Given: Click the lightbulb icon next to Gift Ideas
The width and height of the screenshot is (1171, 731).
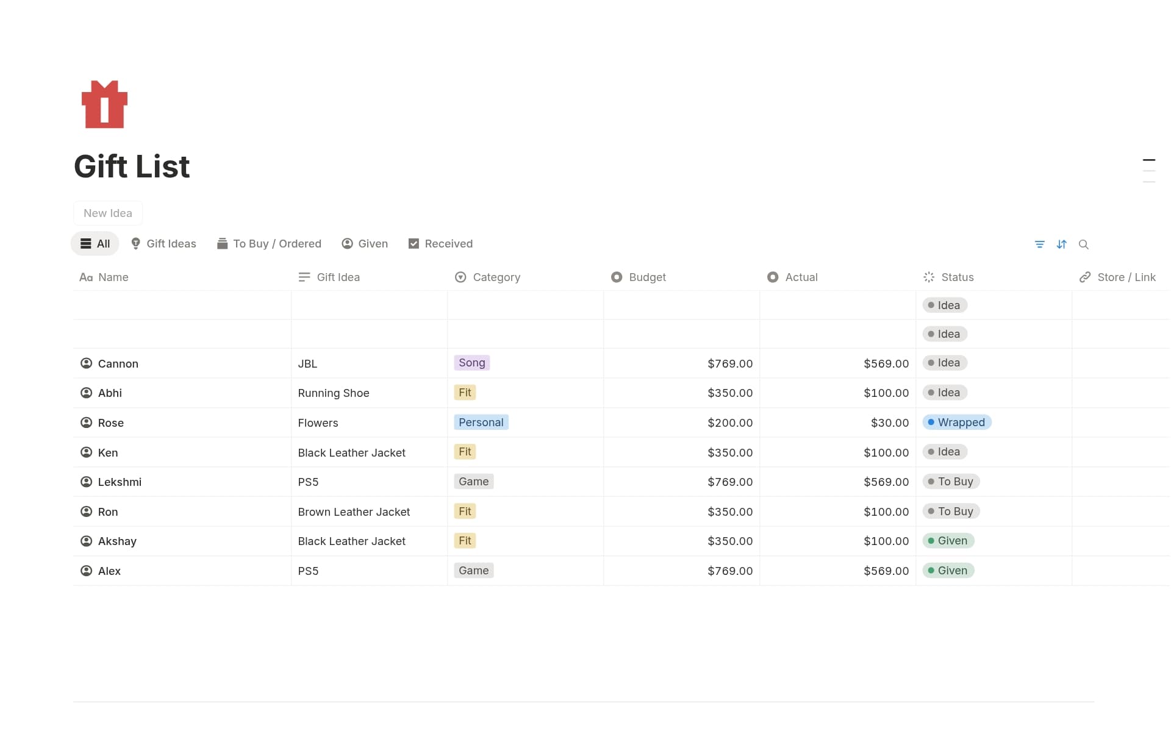Looking at the screenshot, I should (135, 243).
